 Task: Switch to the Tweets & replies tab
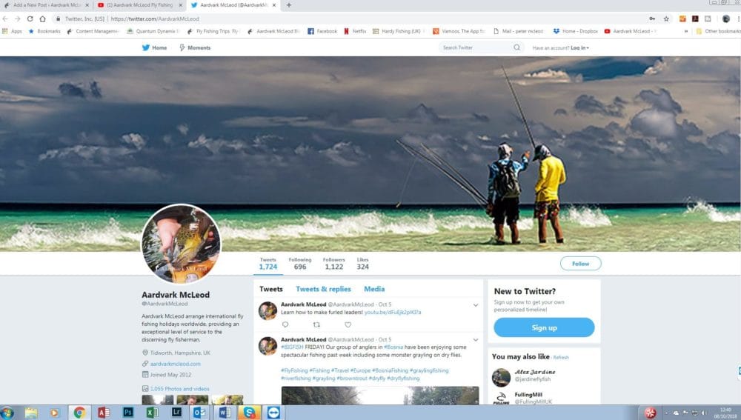323,289
